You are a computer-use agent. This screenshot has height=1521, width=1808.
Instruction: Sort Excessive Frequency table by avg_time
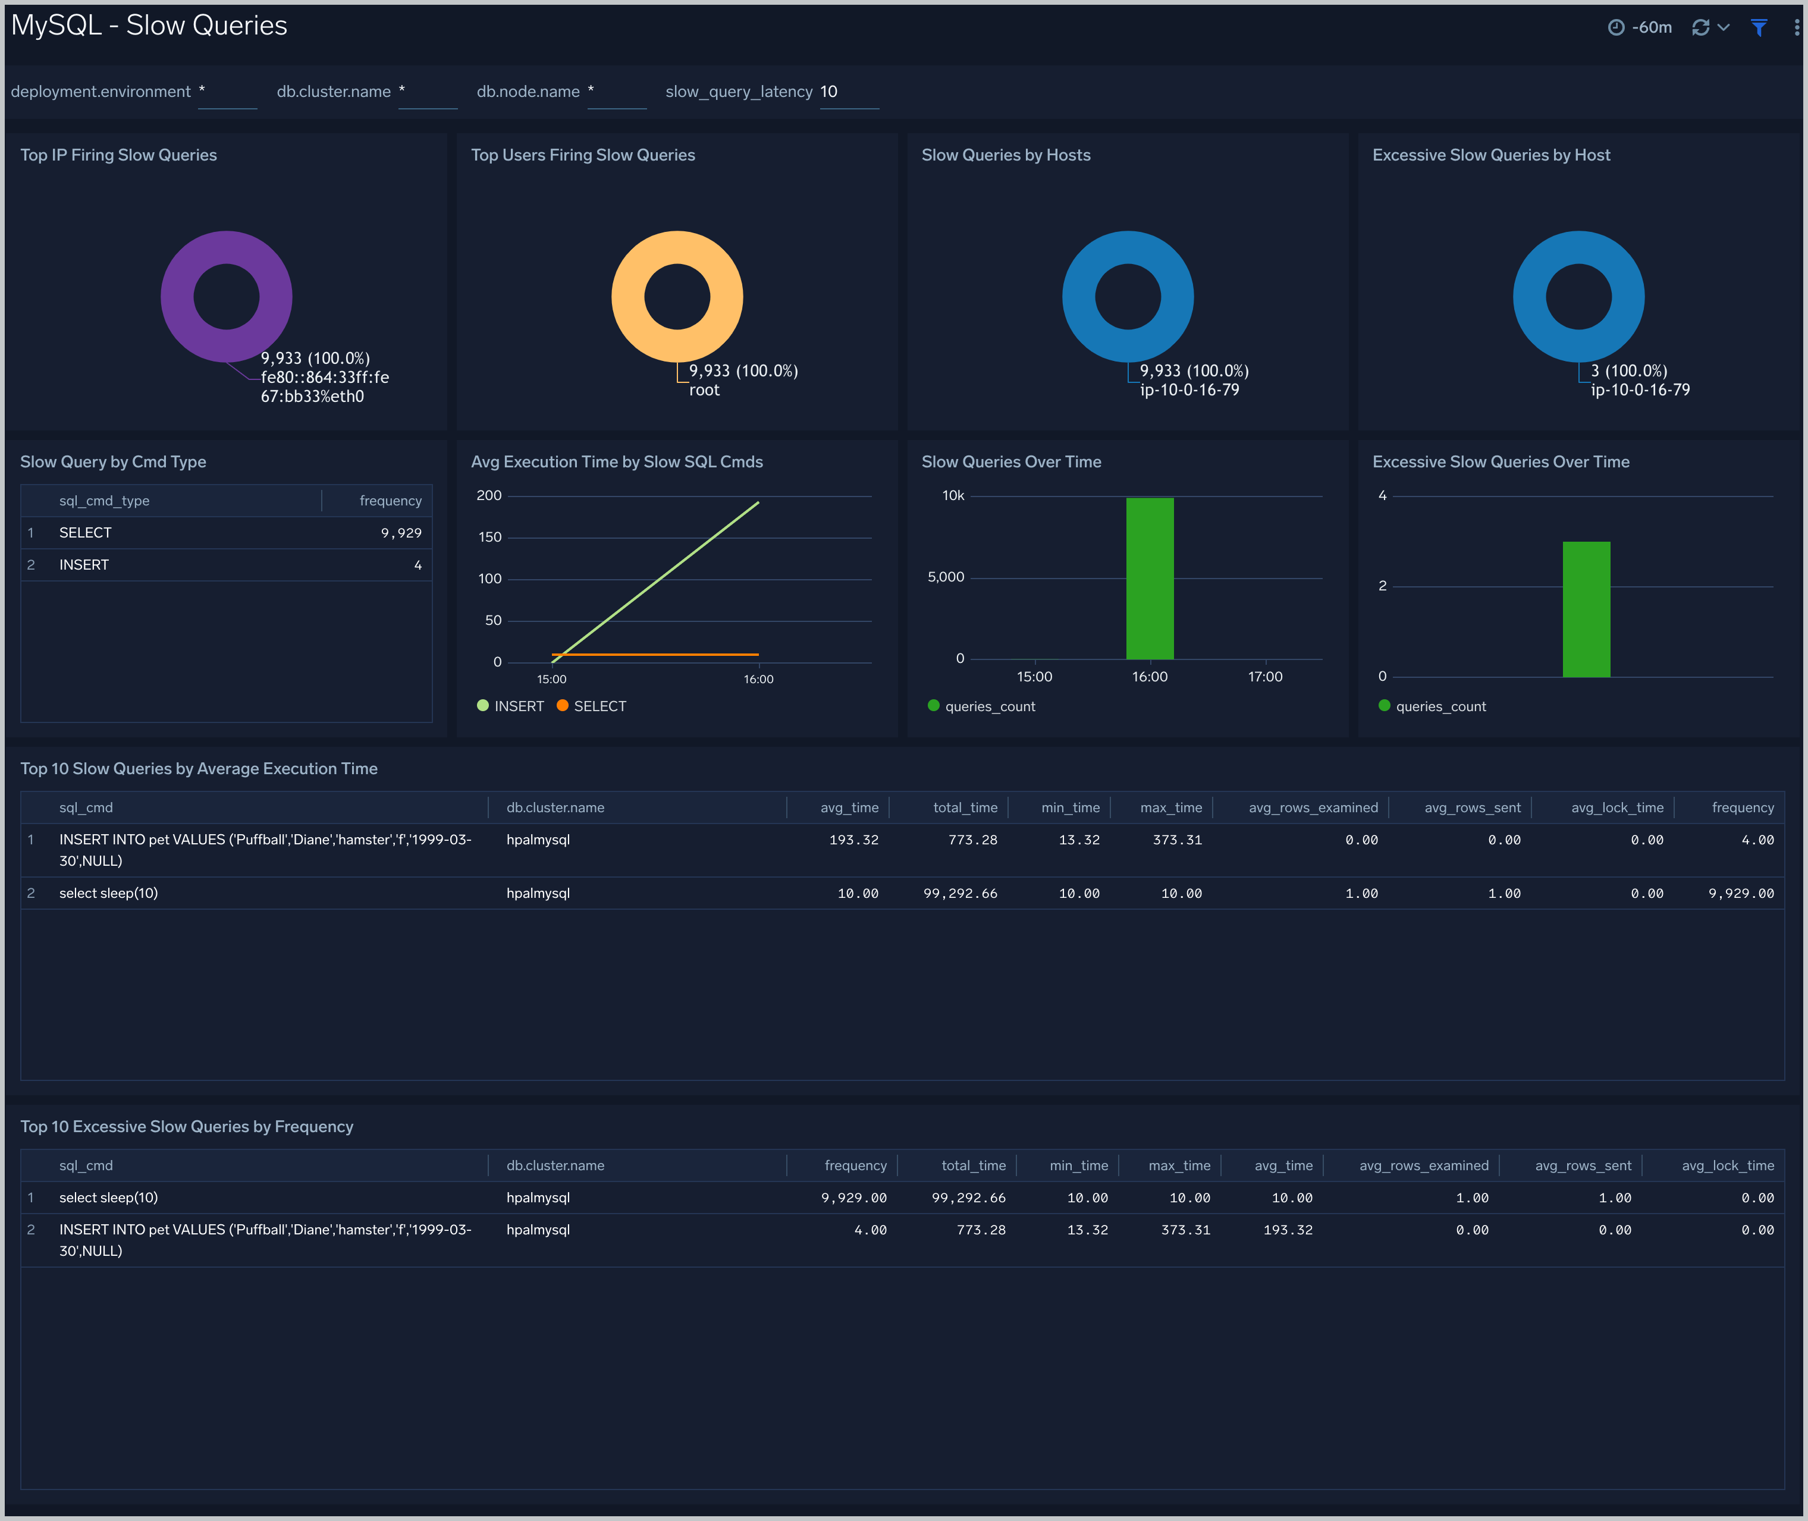[x=1283, y=1166]
